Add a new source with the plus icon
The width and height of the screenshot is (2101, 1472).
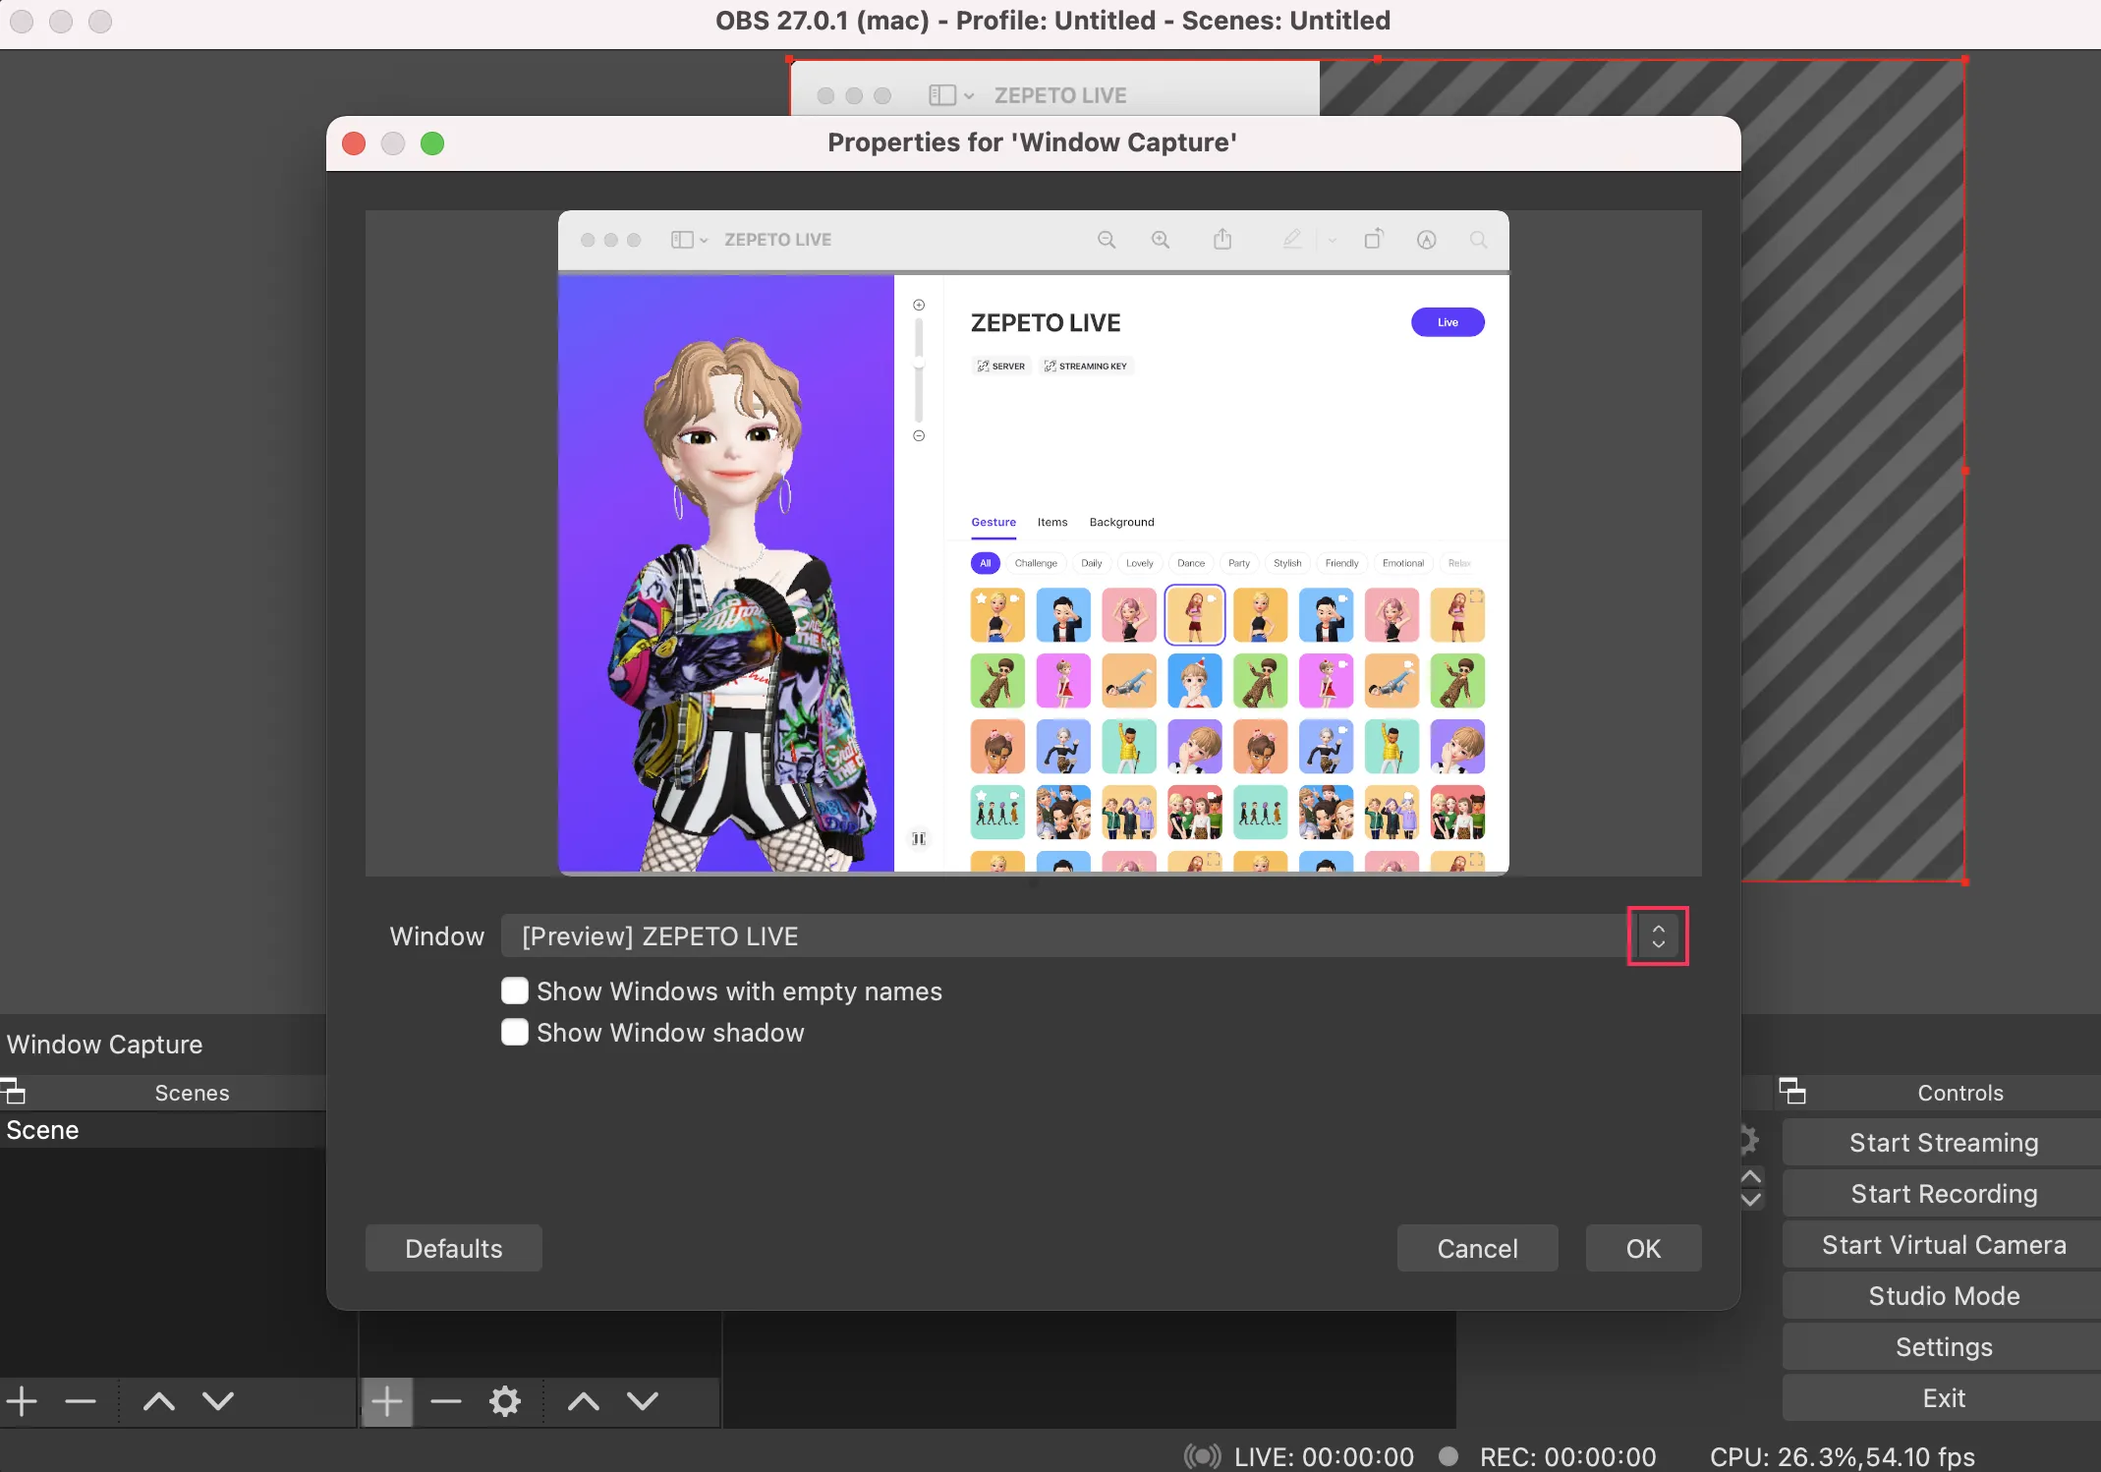pyautogui.click(x=387, y=1401)
